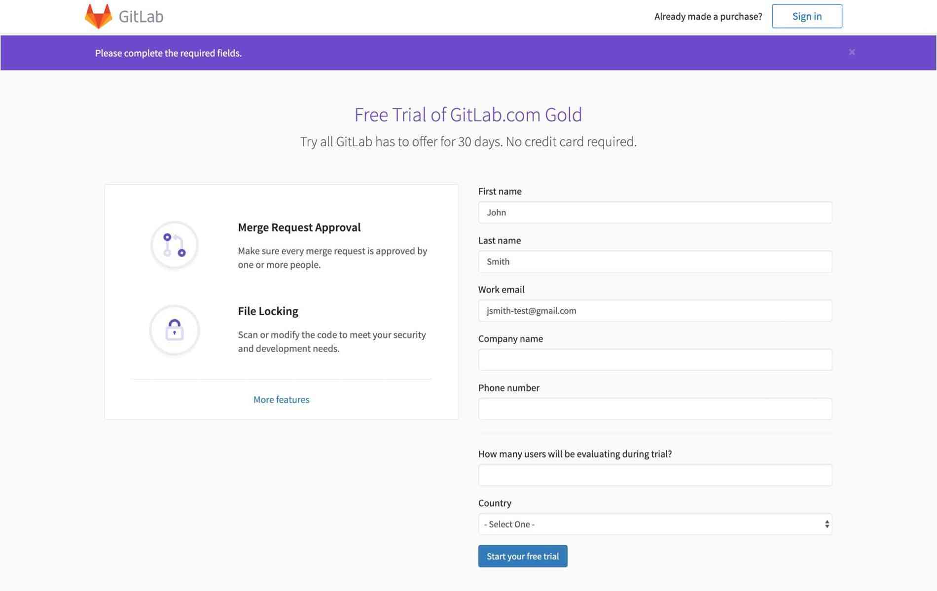Click the First name field containing John
This screenshot has width=937, height=591.
(654, 212)
